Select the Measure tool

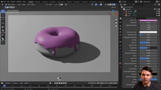(x=3, y=38)
